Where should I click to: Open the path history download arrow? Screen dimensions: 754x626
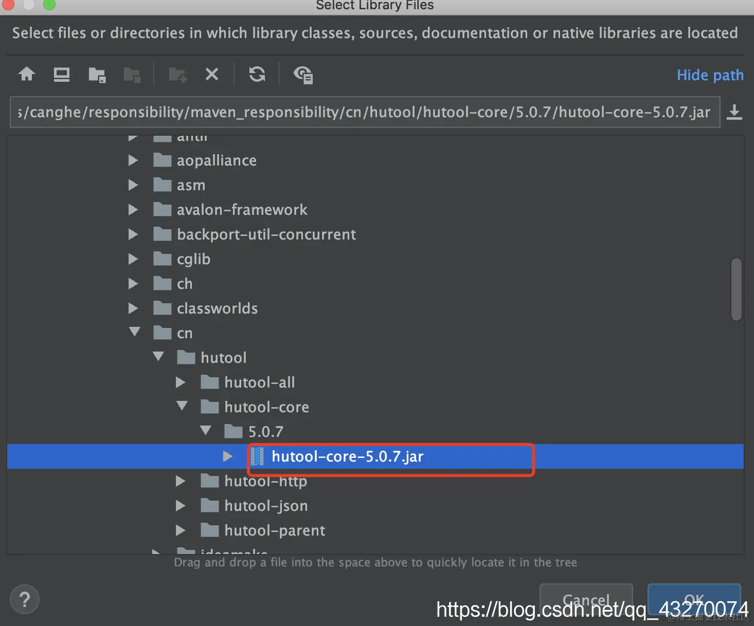click(734, 112)
